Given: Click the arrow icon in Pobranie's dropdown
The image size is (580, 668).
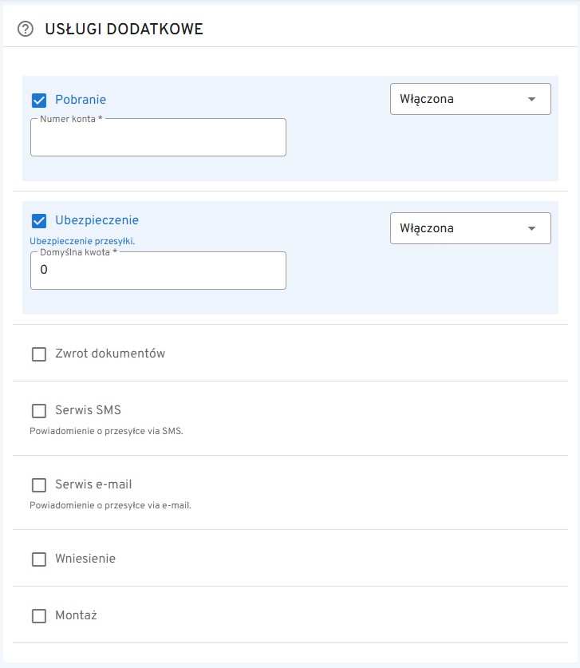Looking at the screenshot, I should 532,99.
